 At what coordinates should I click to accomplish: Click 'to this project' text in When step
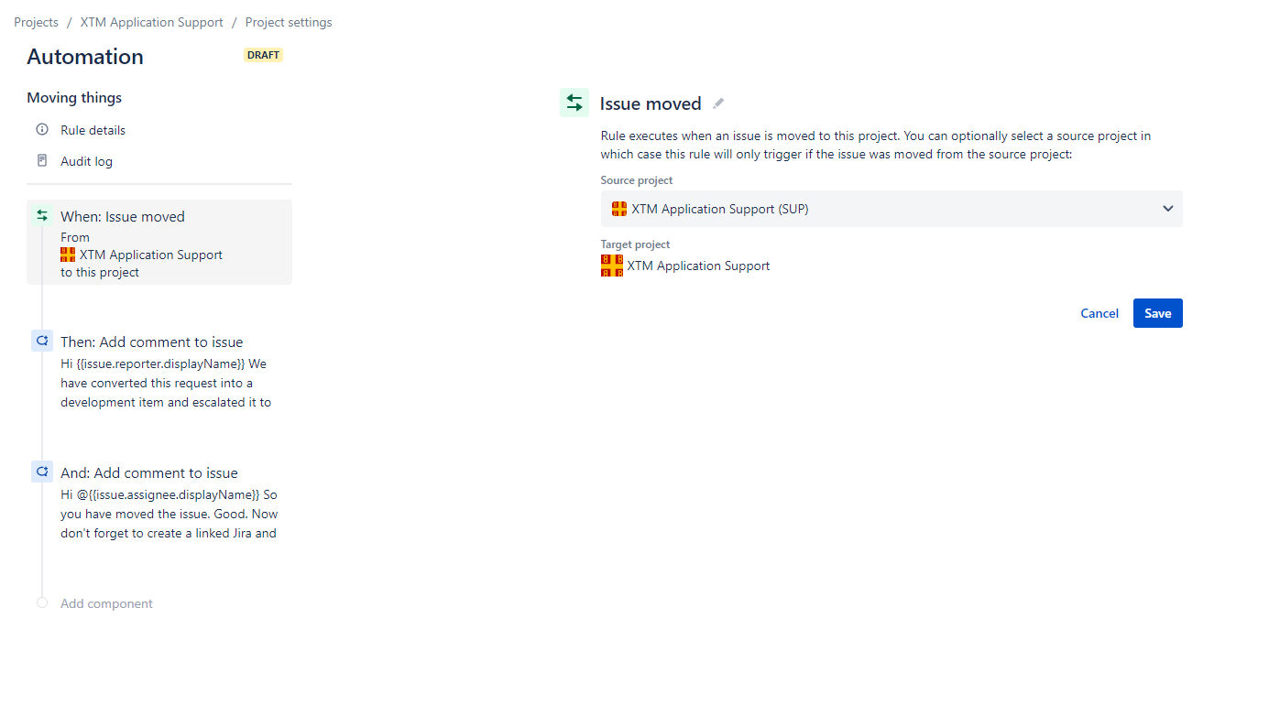(x=100, y=272)
